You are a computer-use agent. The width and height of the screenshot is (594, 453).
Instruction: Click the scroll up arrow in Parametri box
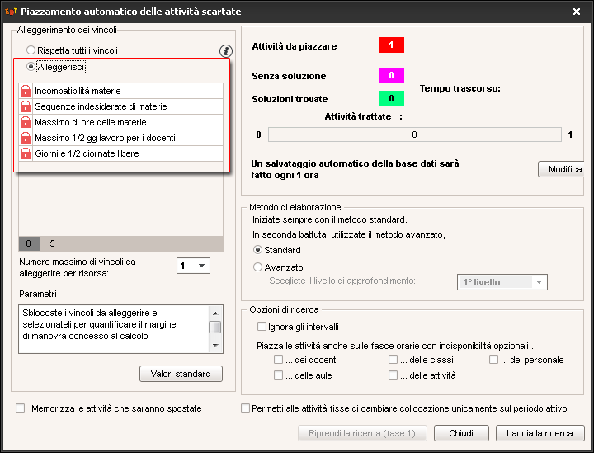(215, 313)
